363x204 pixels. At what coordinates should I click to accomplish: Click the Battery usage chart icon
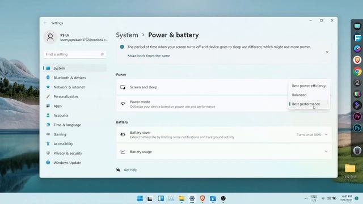123,152
